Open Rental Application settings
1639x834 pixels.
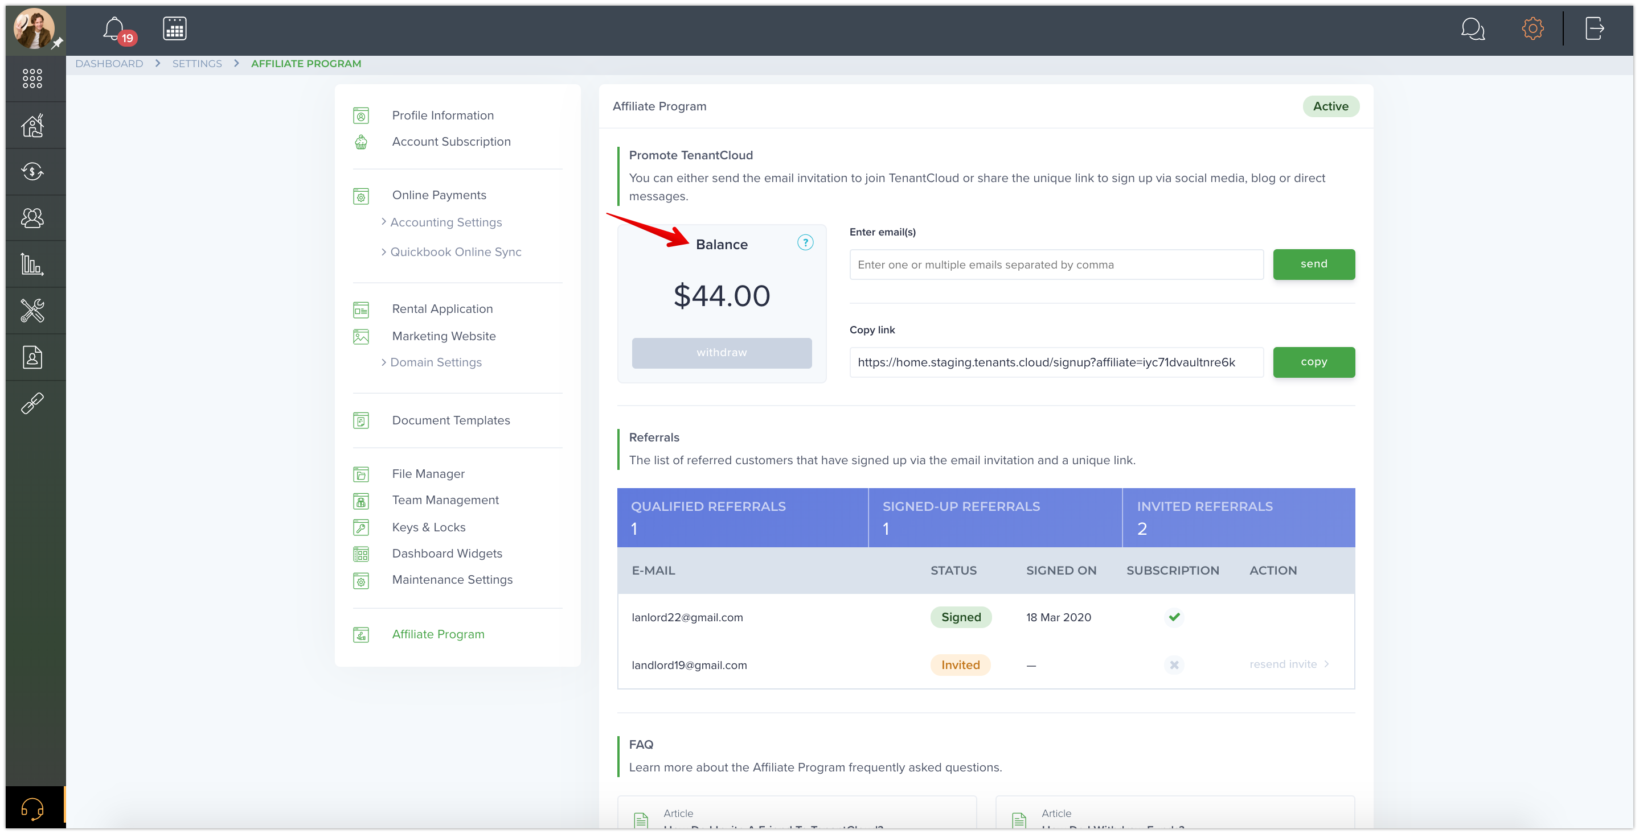click(x=442, y=308)
